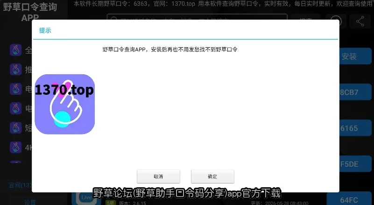
Task: Select the 推 sidebar category icon
Action: [x=16, y=70]
